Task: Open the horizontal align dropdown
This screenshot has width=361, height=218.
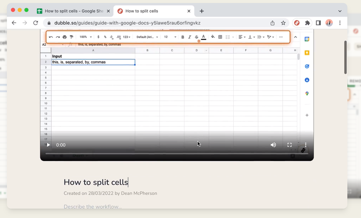Action: point(242,37)
